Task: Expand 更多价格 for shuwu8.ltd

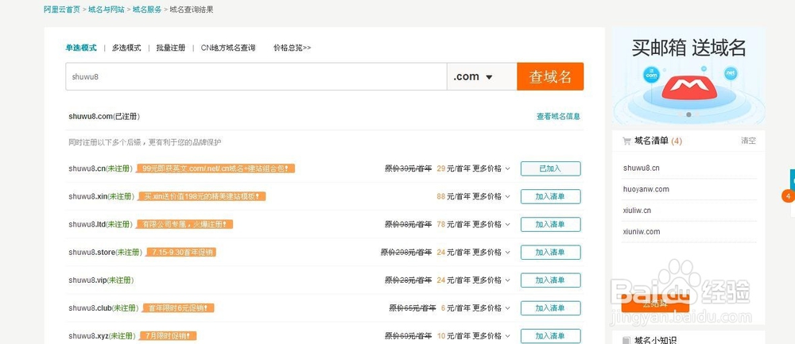Action: point(491,225)
